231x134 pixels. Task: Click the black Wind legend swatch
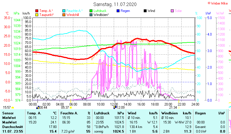click(145, 11)
